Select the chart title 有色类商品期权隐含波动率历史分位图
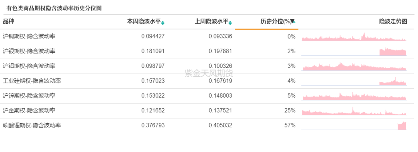The height and width of the screenshot is (152, 418). click(54, 8)
